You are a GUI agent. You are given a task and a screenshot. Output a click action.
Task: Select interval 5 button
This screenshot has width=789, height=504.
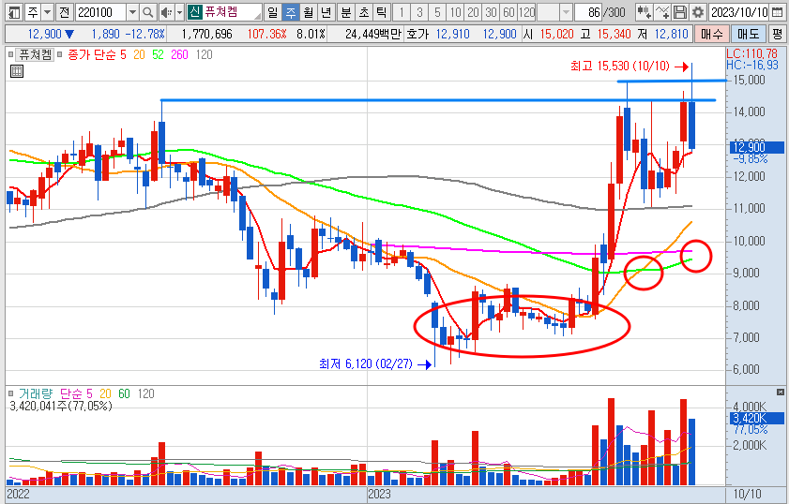[437, 12]
